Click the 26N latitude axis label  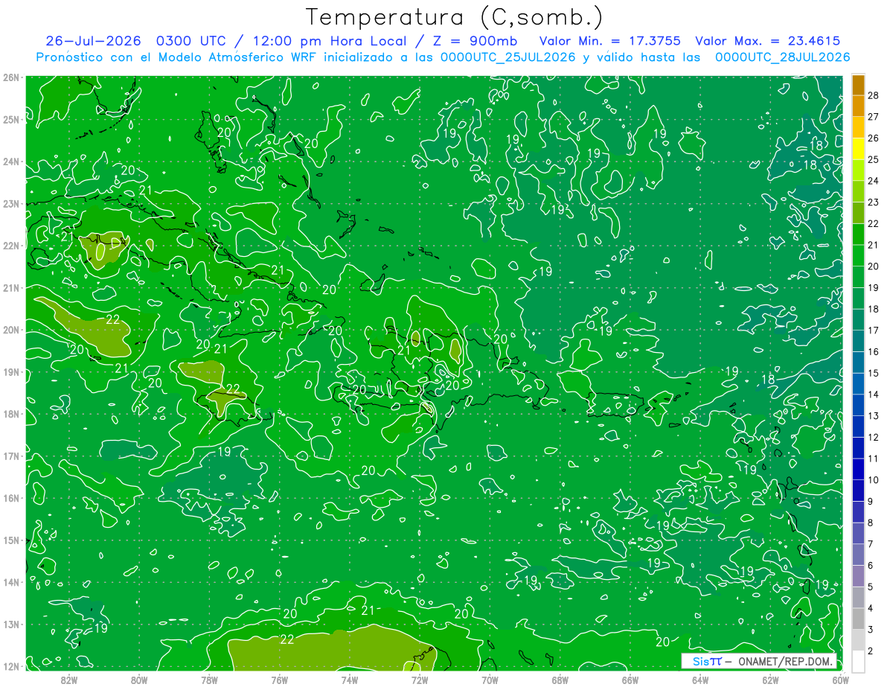[10, 77]
